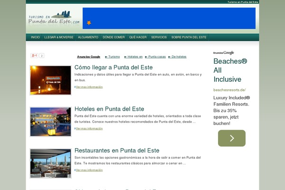Click the +1 share count bubble

[42, 56]
